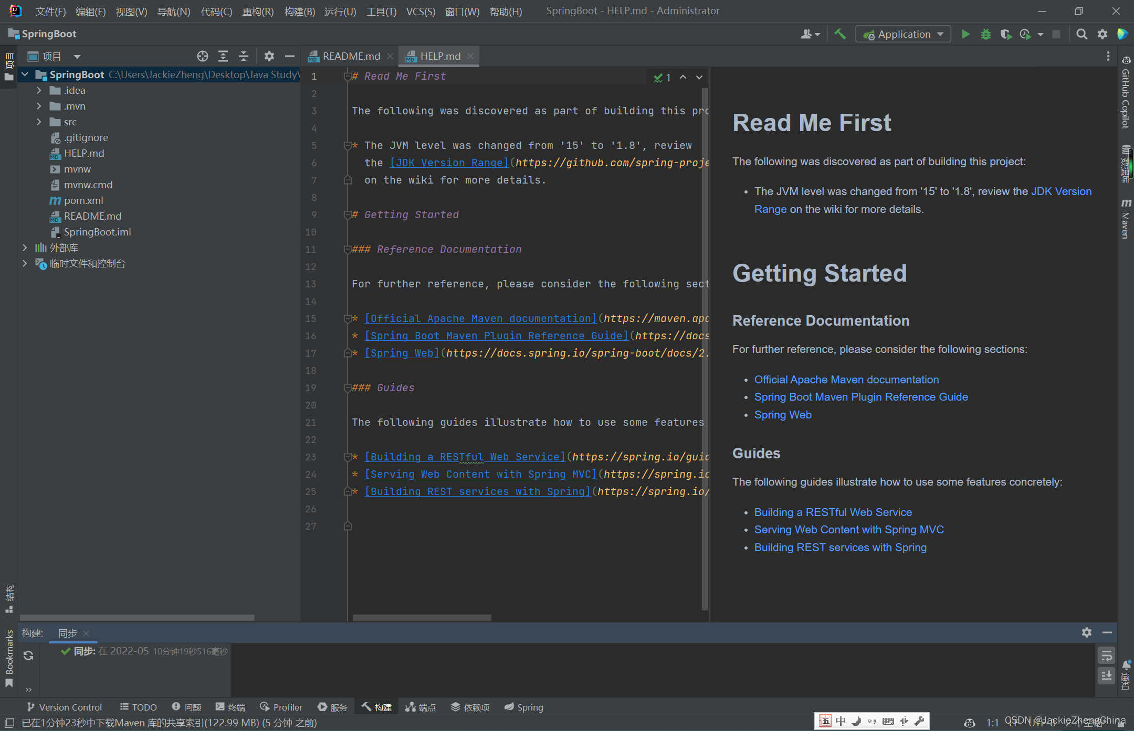Expand the .mvn folder
Screen dimensions: 1134x731
[39, 106]
